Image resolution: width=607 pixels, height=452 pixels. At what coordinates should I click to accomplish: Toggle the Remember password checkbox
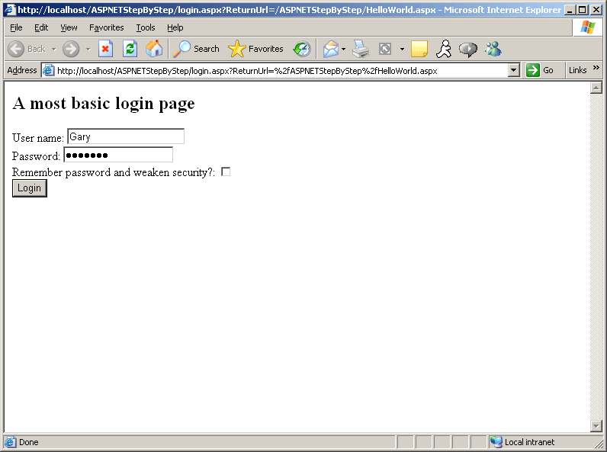tap(226, 172)
